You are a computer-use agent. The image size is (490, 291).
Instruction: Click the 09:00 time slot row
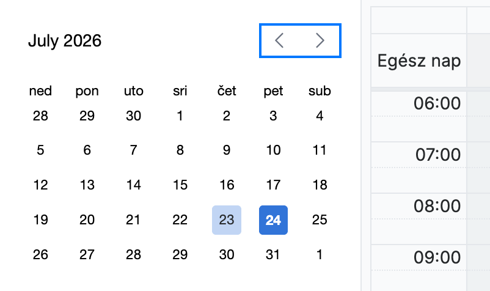tap(431, 268)
